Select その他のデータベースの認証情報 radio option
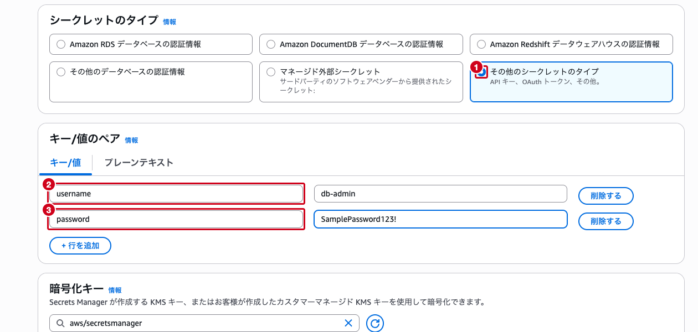The height and width of the screenshot is (332, 698). (x=61, y=72)
